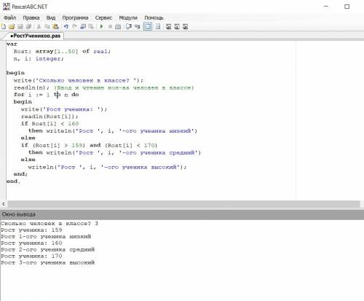Click the code line with 'ученика низкий'
Image resolution: width=364 pixels, height=301 pixels.
[113, 130]
